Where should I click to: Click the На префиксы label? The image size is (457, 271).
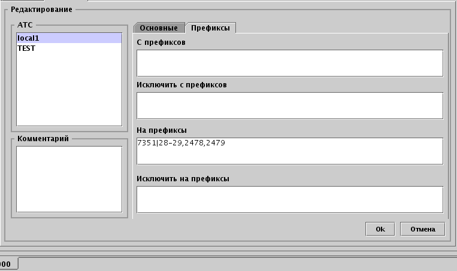click(x=162, y=130)
